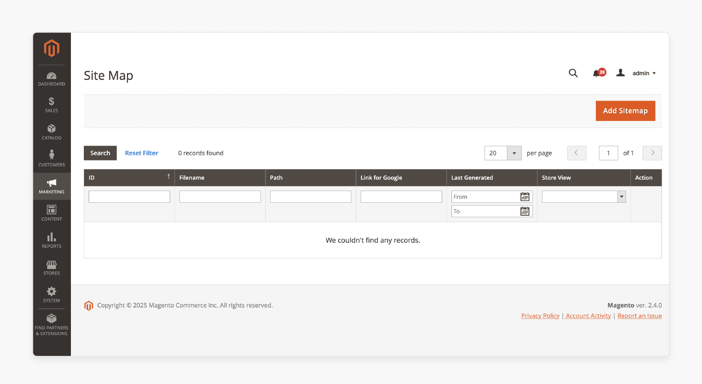Open the Dashboard sidebar menu
This screenshot has height=384, width=702.
point(52,79)
